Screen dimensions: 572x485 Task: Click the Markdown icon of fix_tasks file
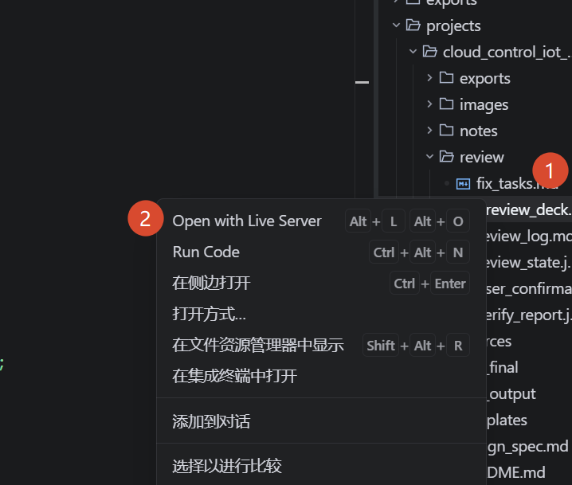click(x=463, y=183)
